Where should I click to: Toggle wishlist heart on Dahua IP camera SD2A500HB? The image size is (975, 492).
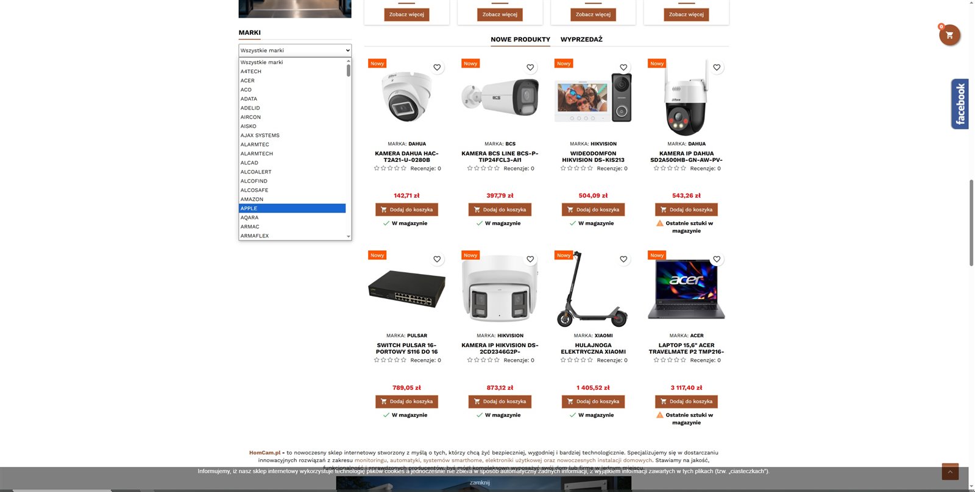(717, 68)
